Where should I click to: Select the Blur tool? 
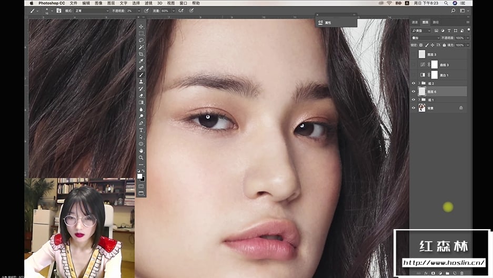click(141, 109)
